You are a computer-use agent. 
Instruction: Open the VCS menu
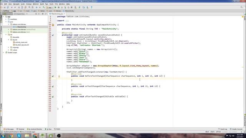click(56, 4)
